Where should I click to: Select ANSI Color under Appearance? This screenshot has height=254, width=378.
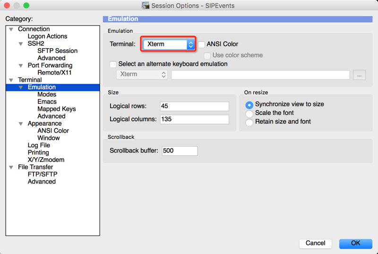[53, 131]
